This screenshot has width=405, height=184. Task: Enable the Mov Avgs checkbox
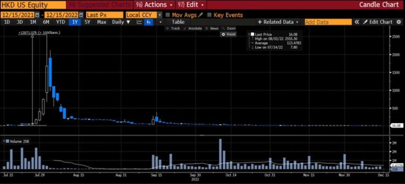click(168, 15)
